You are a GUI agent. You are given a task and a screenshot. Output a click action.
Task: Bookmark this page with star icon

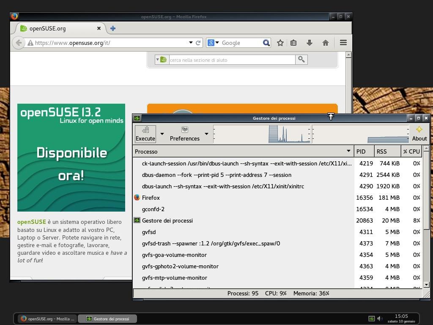click(280, 43)
